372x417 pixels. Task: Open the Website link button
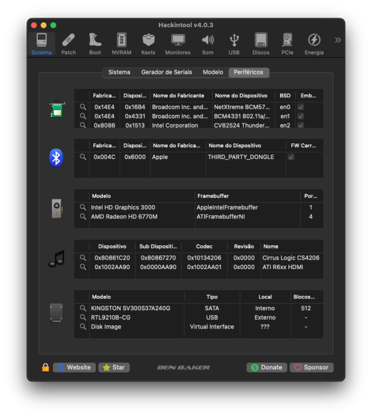click(x=74, y=368)
